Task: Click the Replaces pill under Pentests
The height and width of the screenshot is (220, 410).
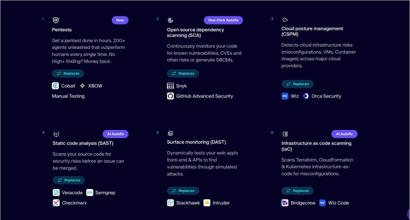Action: pos(68,74)
